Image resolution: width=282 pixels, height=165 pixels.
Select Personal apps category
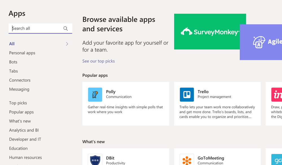22,53
